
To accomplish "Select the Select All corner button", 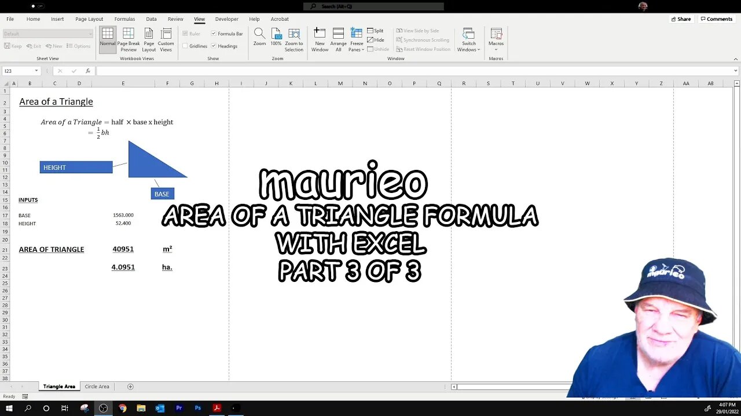I will tap(5, 83).
